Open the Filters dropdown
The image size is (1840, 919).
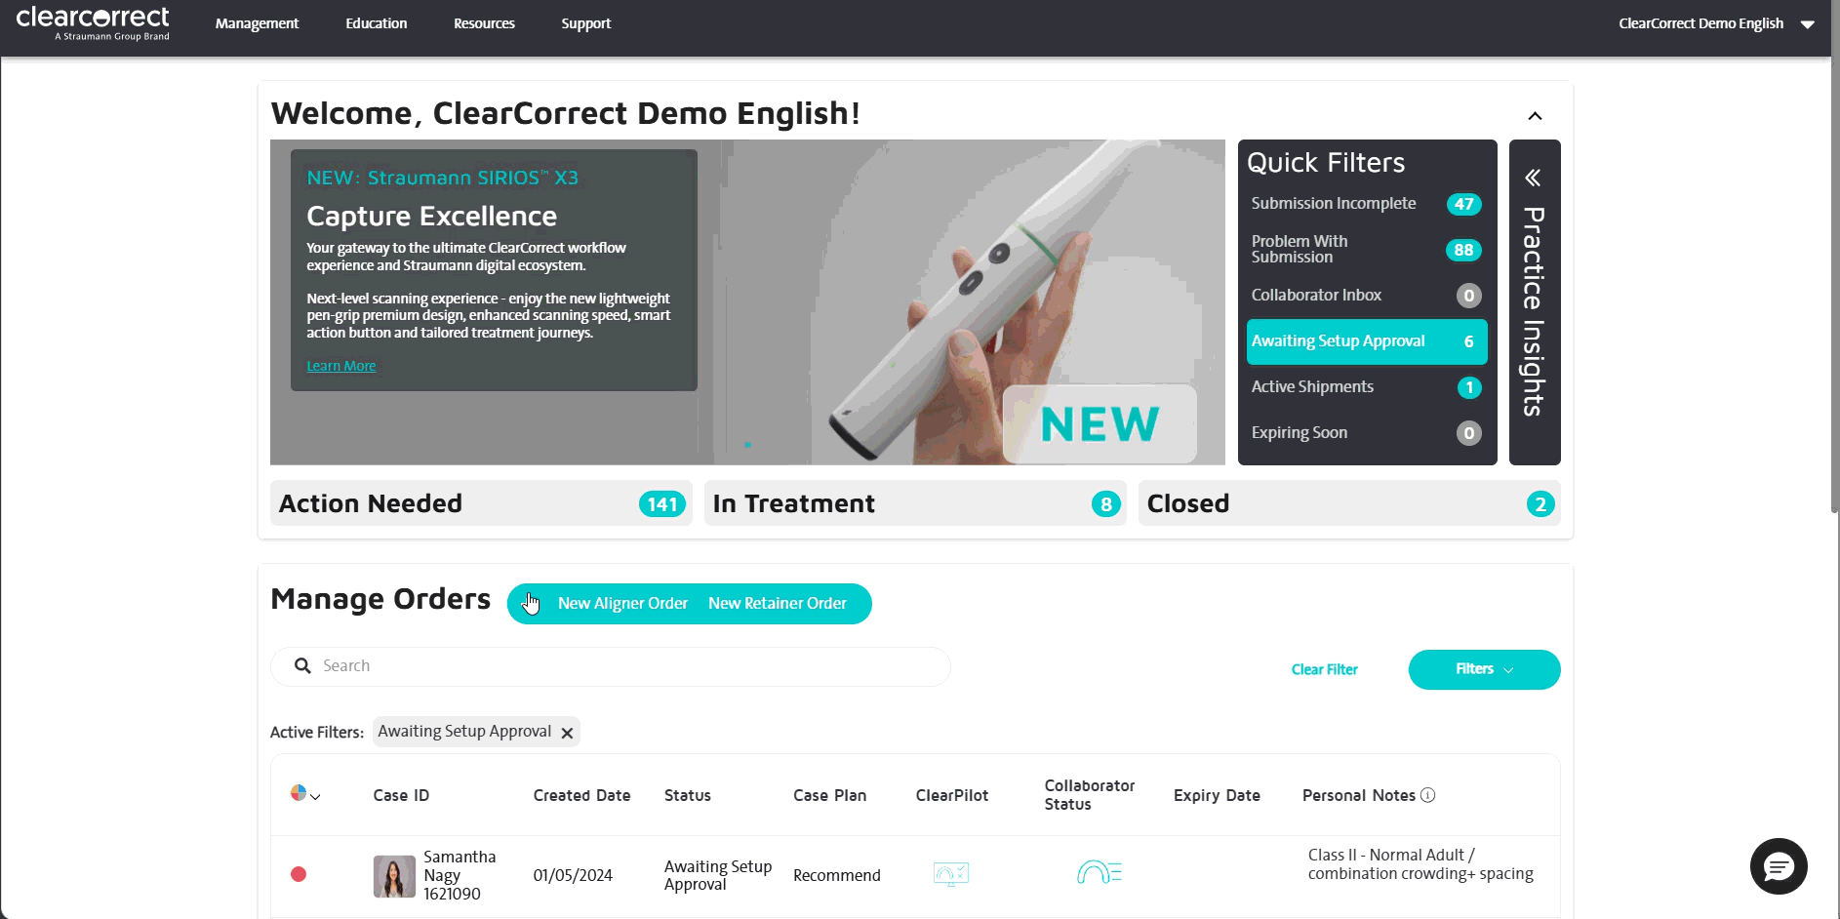(x=1483, y=669)
